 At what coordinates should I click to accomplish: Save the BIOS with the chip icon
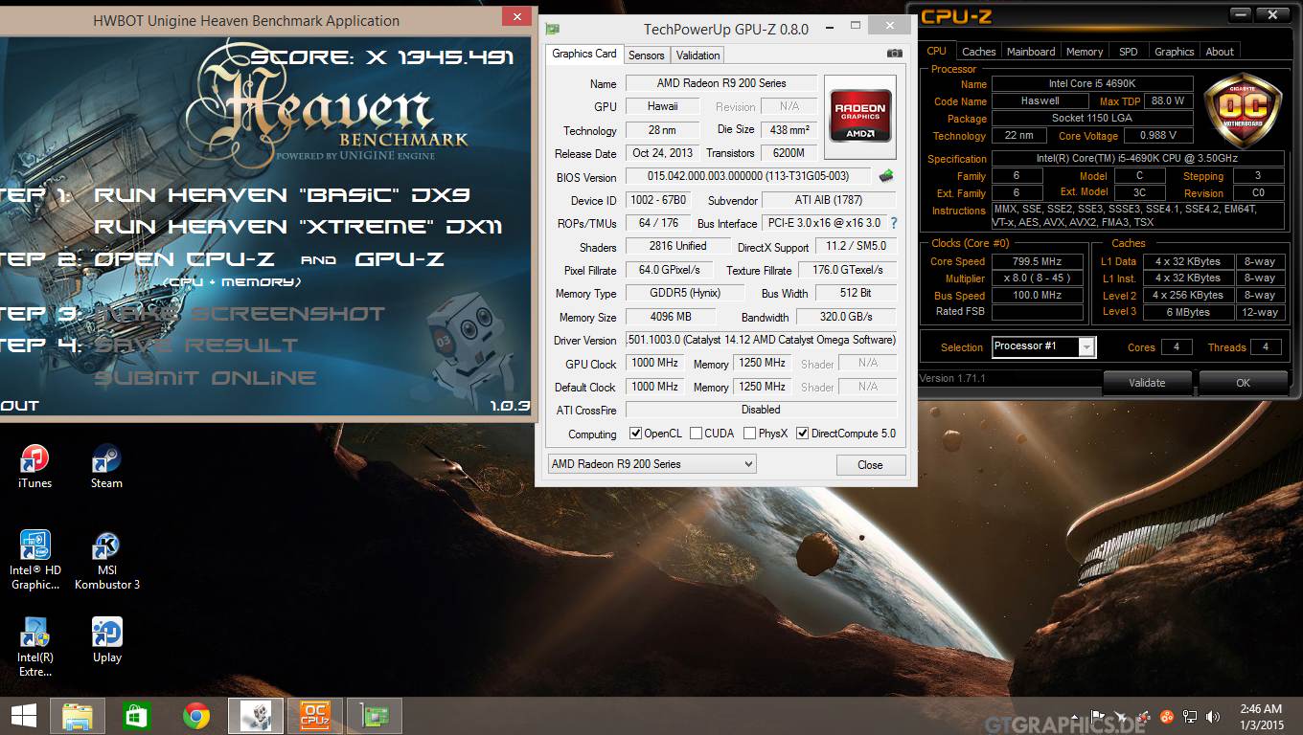[x=886, y=176]
